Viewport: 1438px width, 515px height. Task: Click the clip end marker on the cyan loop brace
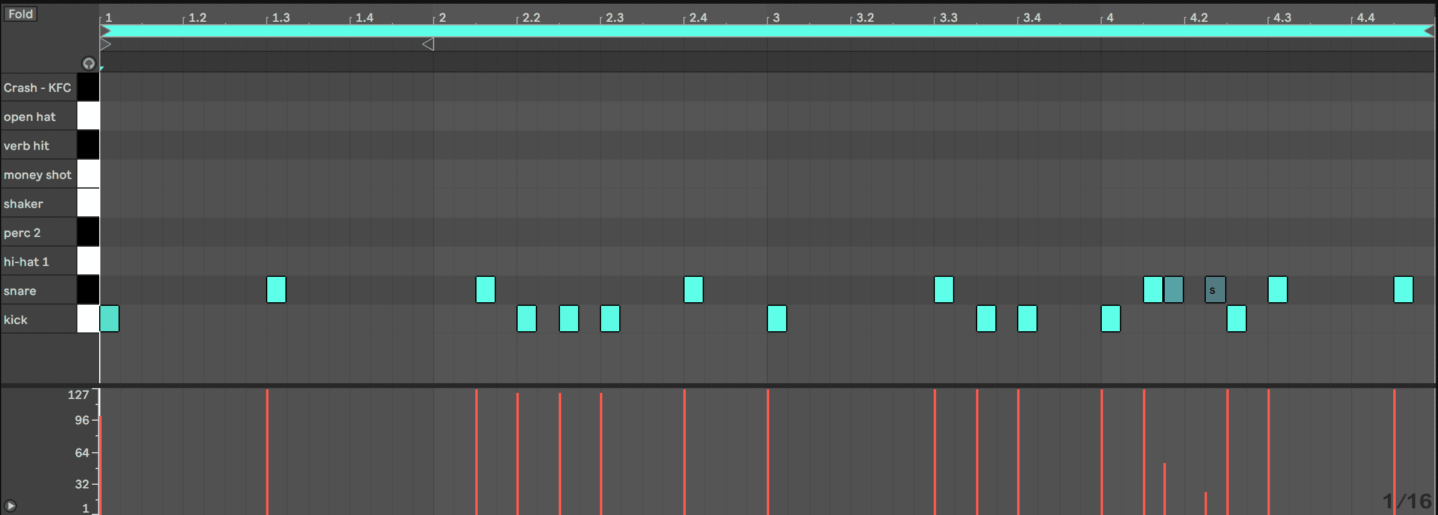tap(1430, 31)
